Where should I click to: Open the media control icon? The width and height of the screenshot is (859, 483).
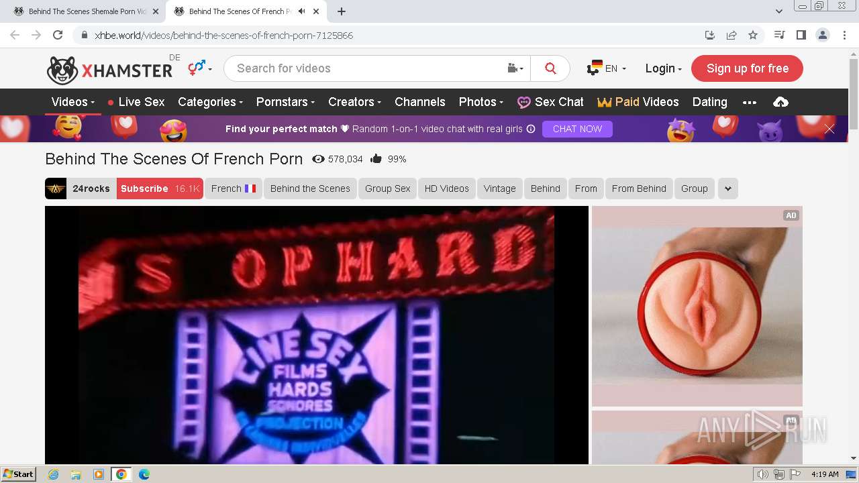pos(779,35)
